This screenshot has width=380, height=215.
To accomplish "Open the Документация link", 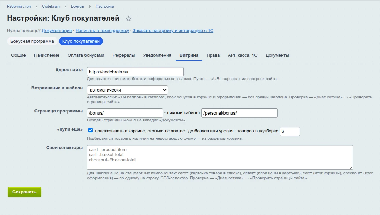I will click(x=57, y=31).
